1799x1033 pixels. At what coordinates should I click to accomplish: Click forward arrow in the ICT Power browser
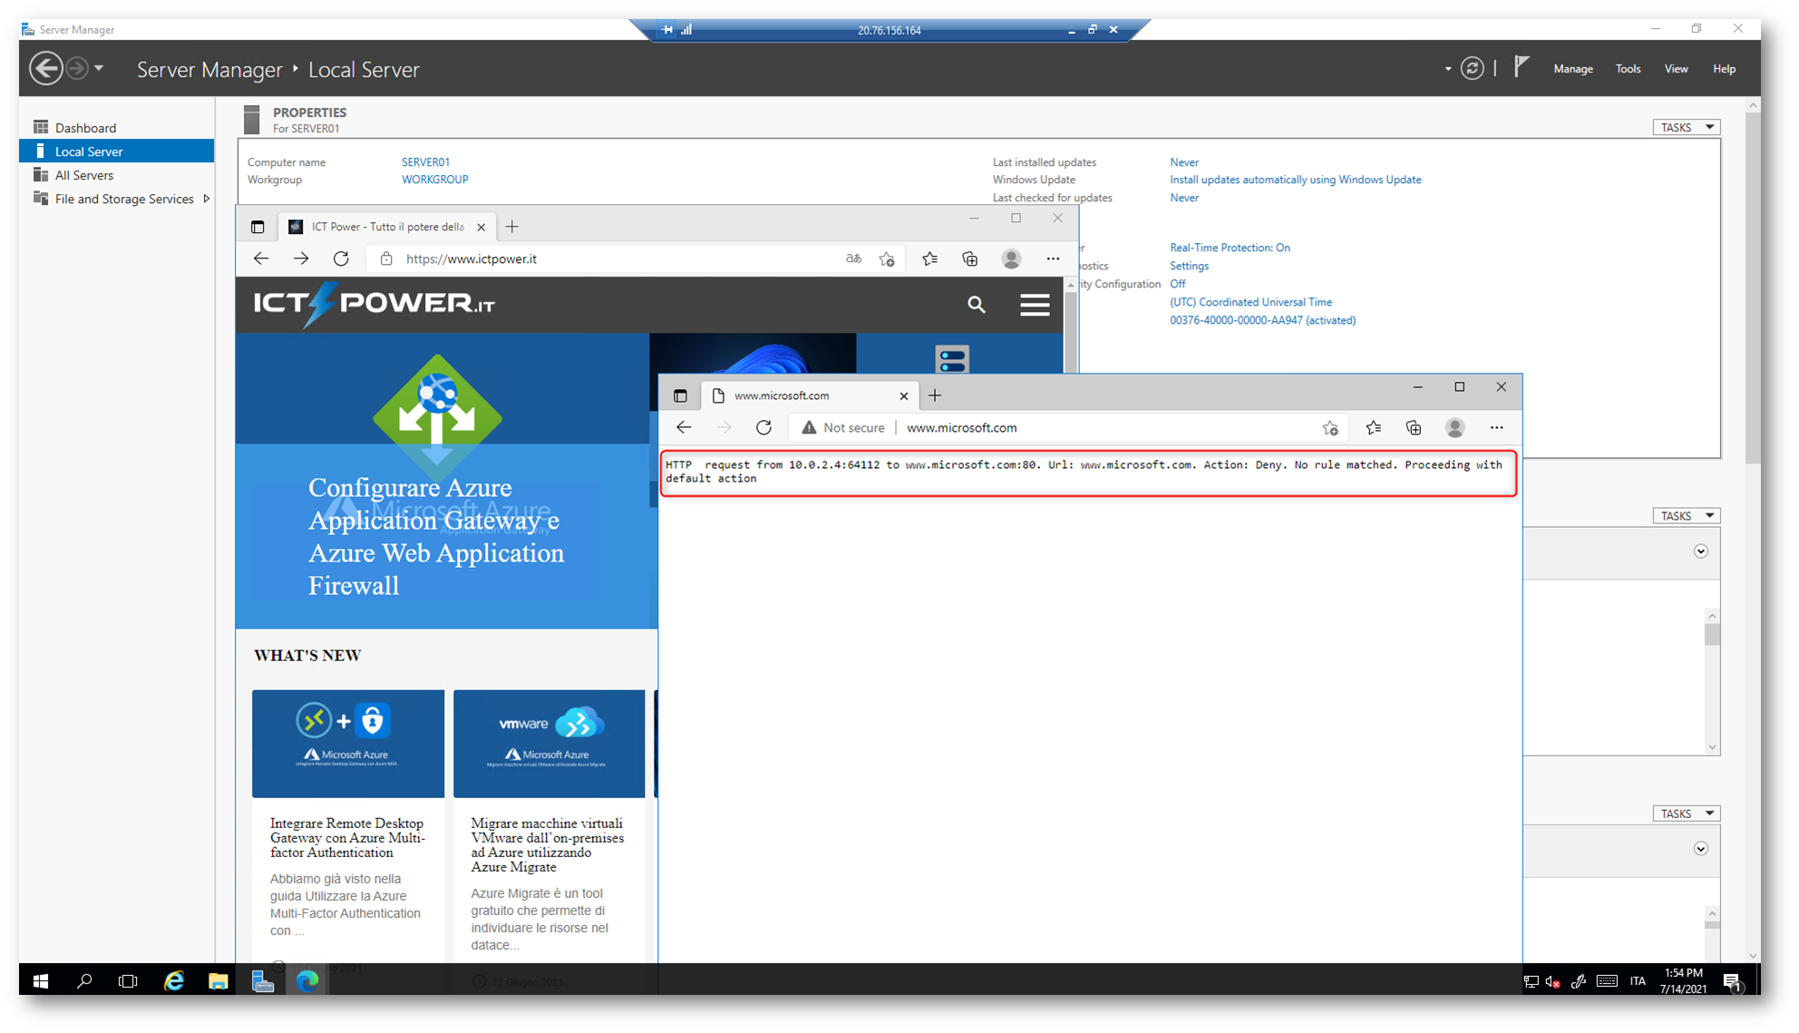(301, 259)
